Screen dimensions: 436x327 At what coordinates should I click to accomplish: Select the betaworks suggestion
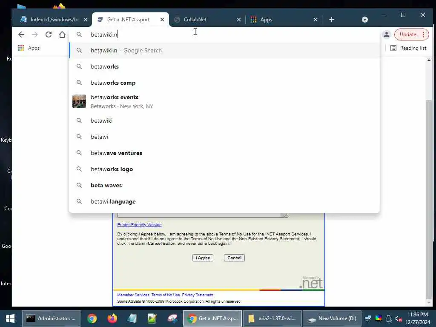pyautogui.click(x=224, y=66)
